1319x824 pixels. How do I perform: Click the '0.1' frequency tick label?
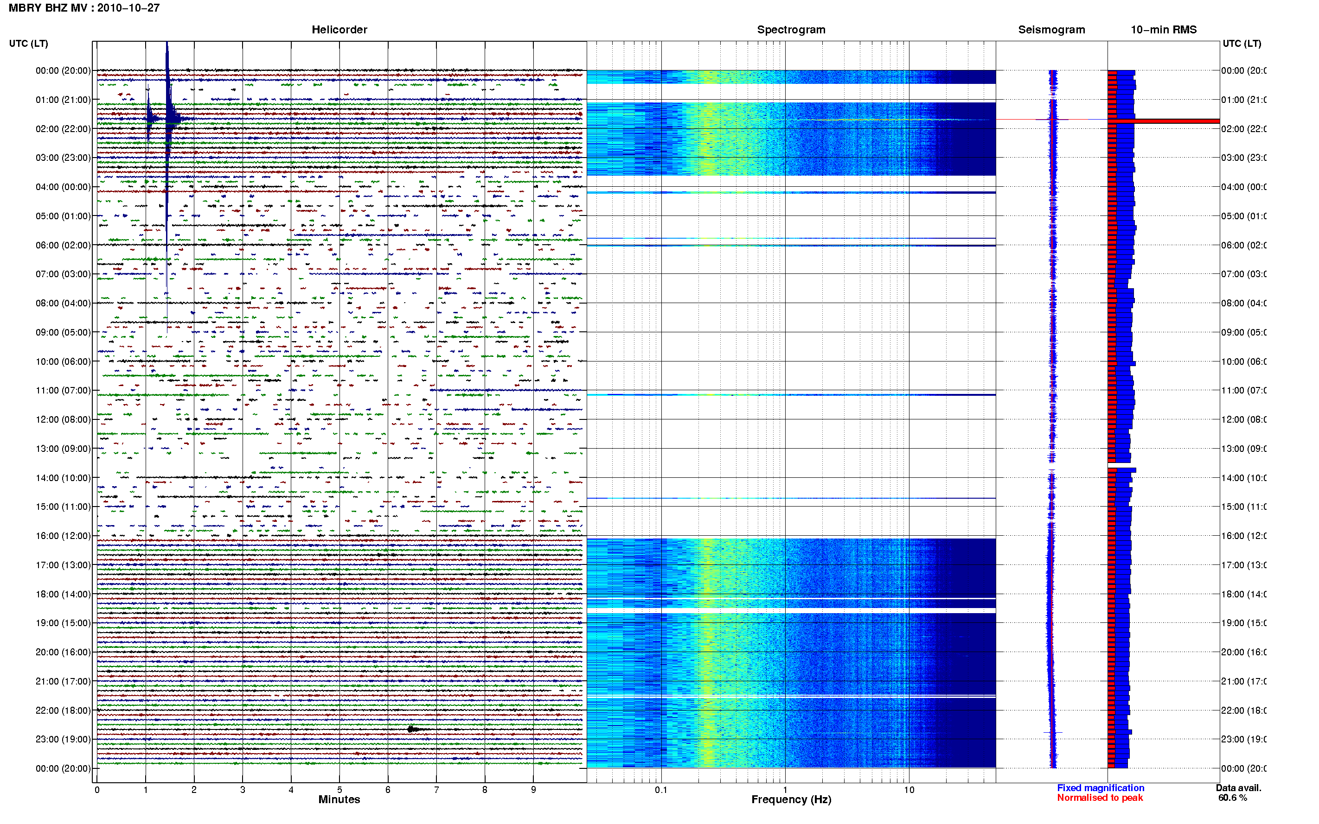coord(661,790)
